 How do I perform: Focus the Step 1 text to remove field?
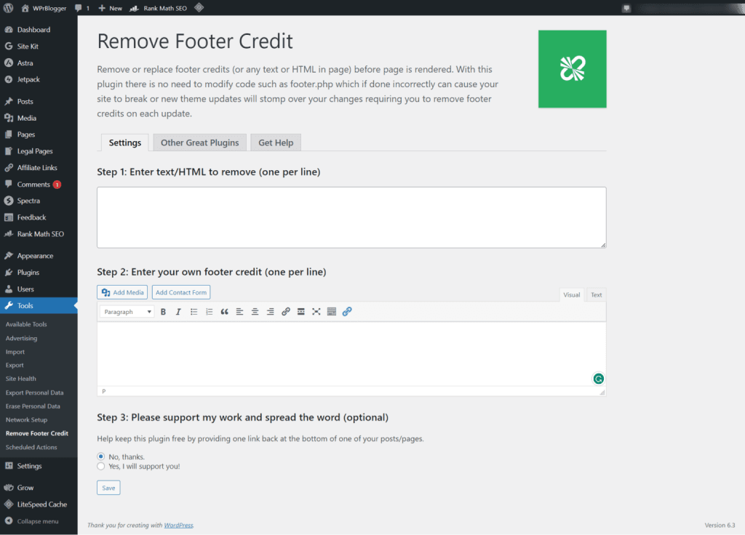(351, 217)
